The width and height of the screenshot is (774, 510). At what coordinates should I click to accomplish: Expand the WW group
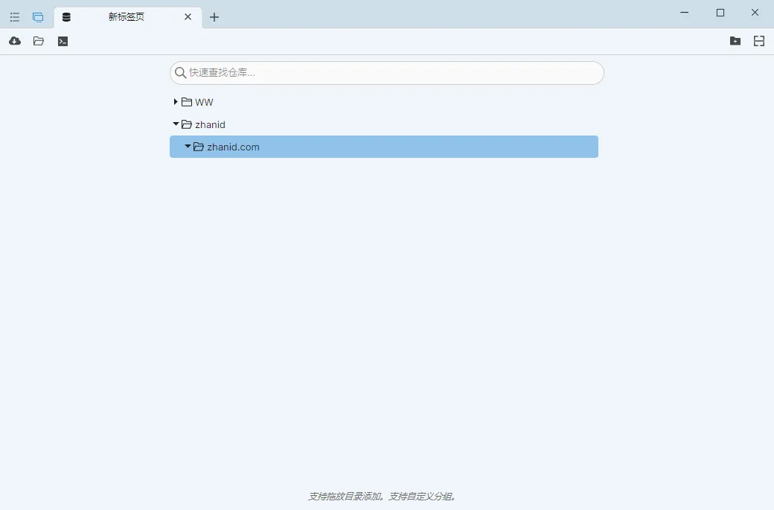pos(176,102)
